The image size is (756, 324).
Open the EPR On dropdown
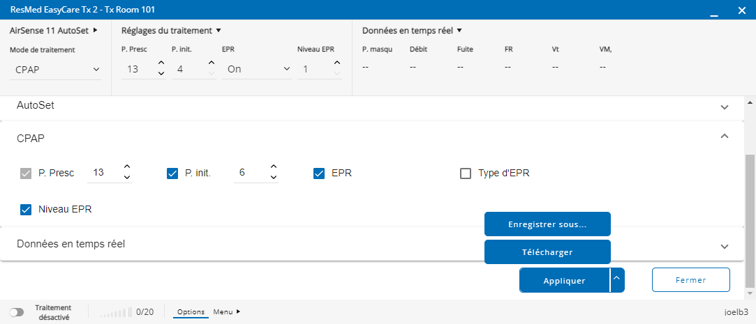(x=257, y=69)
